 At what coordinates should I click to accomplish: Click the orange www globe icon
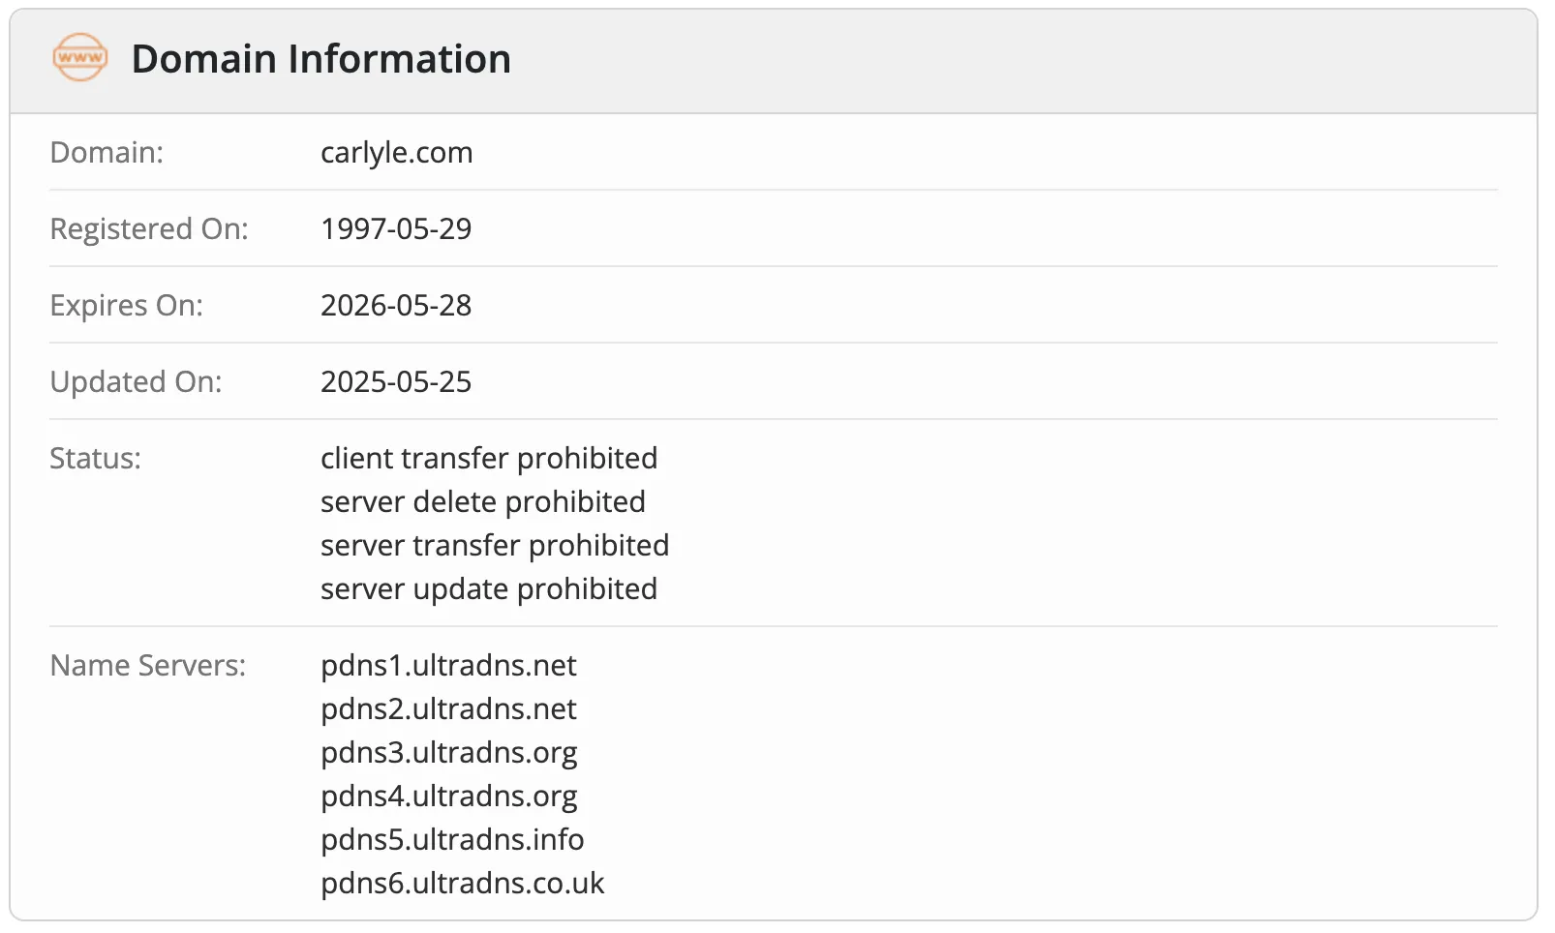pos(80,57)
